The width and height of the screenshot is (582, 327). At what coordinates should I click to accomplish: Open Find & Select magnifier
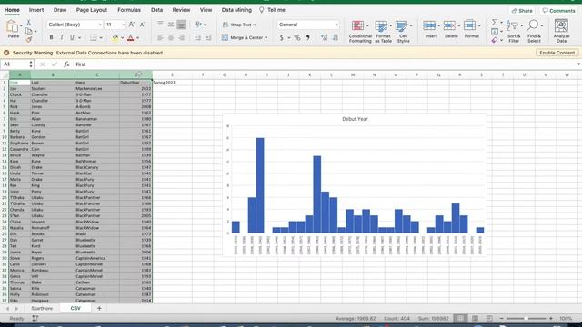pos(534,31)
